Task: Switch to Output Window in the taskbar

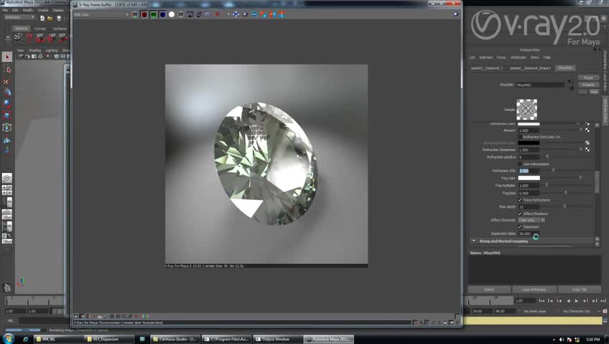Action: pyautogui.click(x=277, y=339)
